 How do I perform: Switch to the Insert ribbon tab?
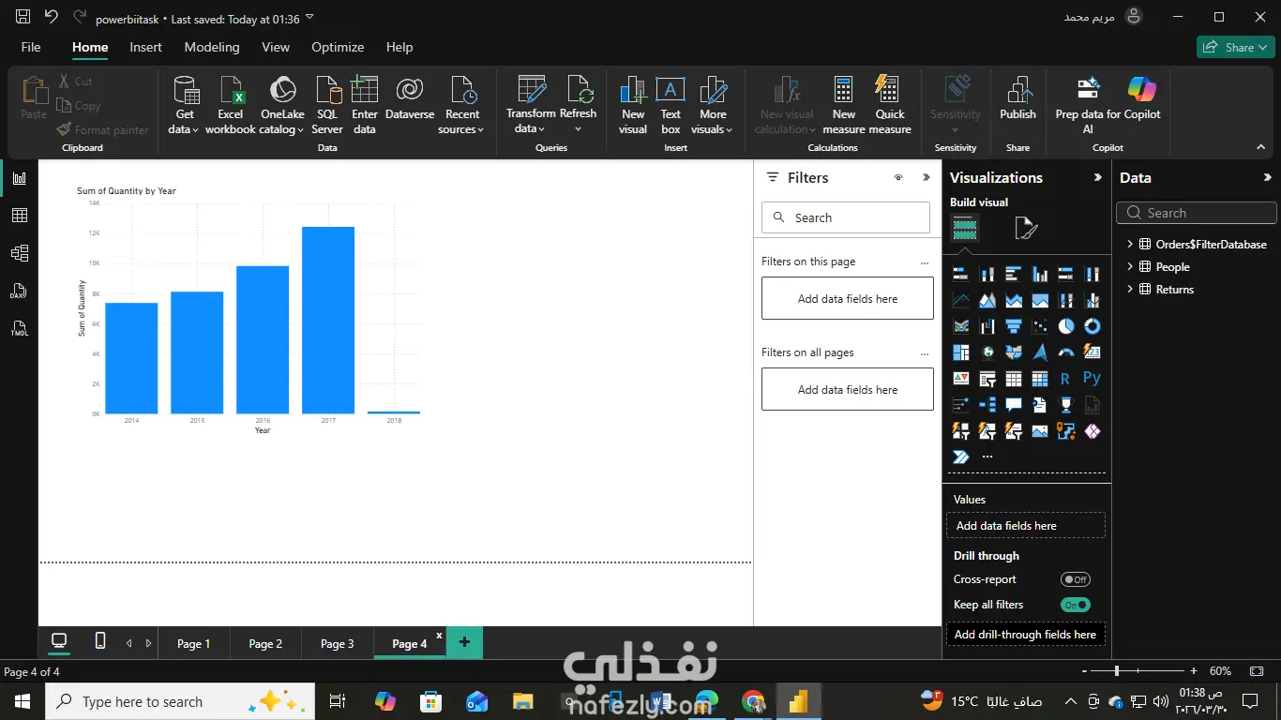(145, 47)
